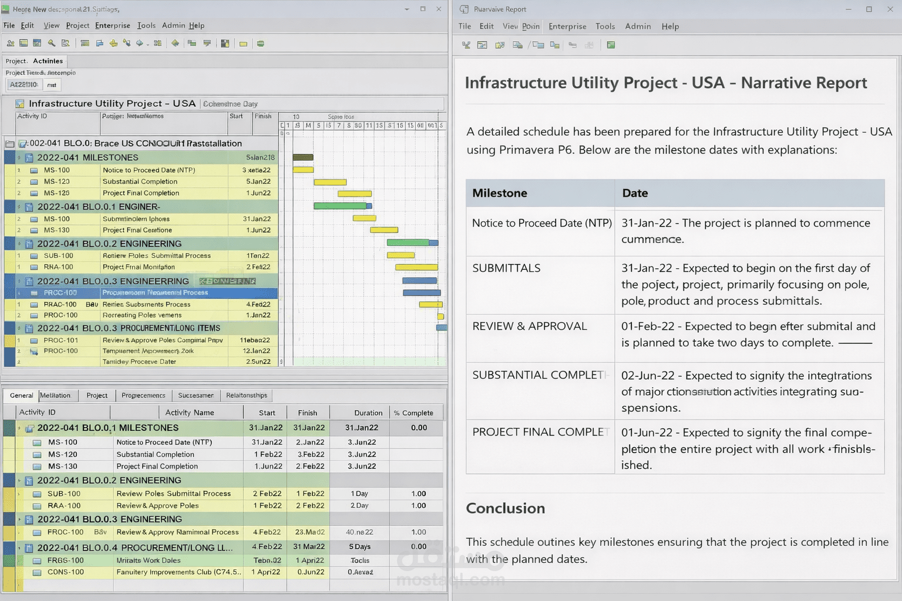The height and width of the screenshot is (601, 902).
Task: Select the Substantial Completion row in top table
Action: click(x=141, y=182)
